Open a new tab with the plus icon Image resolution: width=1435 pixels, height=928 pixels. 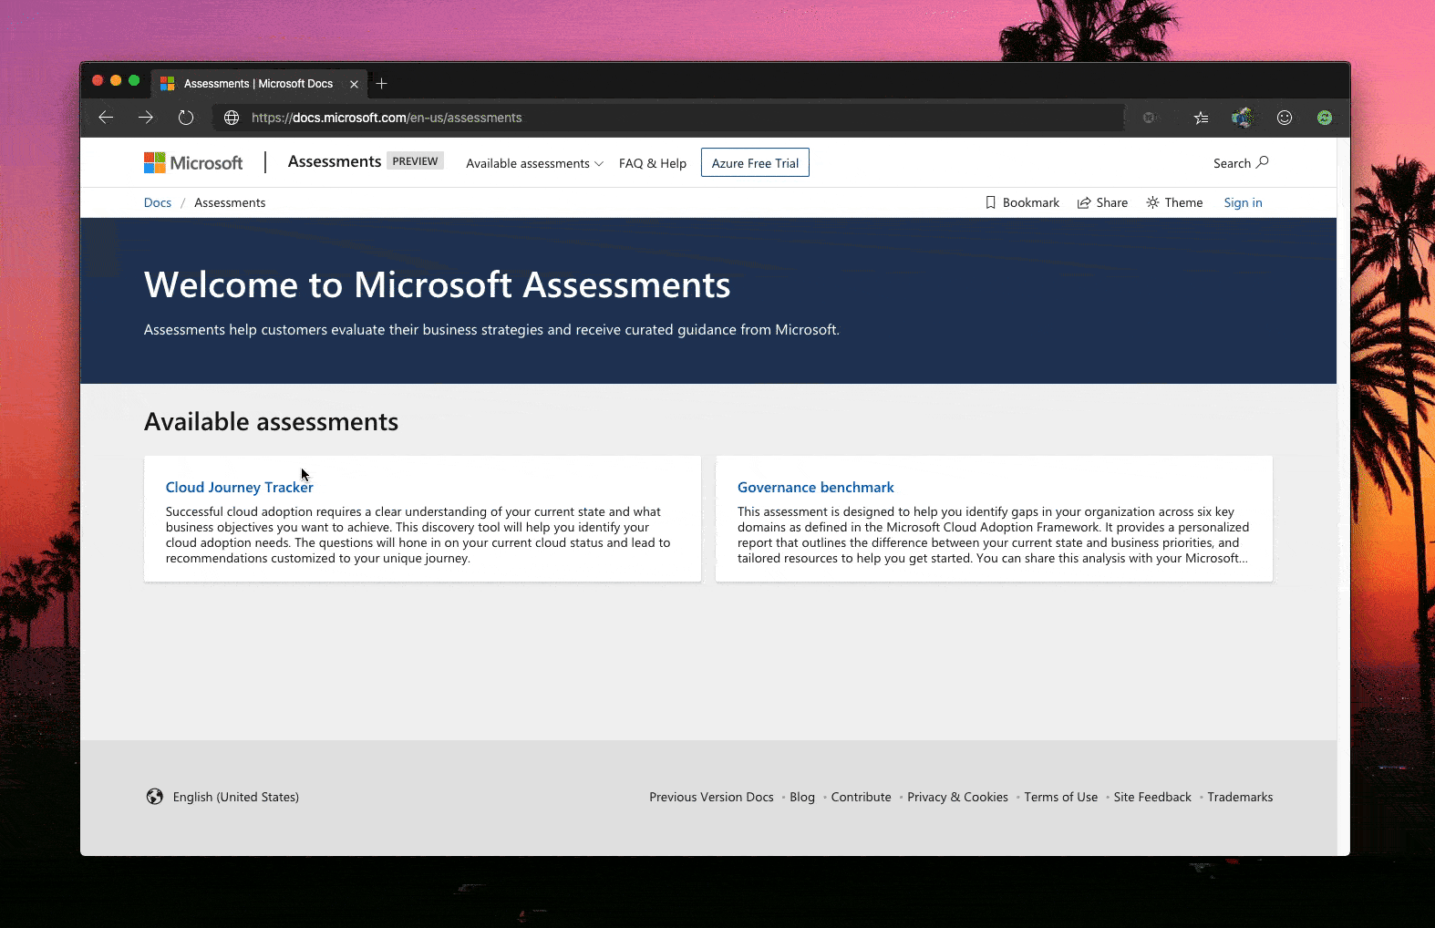(382, 84)
